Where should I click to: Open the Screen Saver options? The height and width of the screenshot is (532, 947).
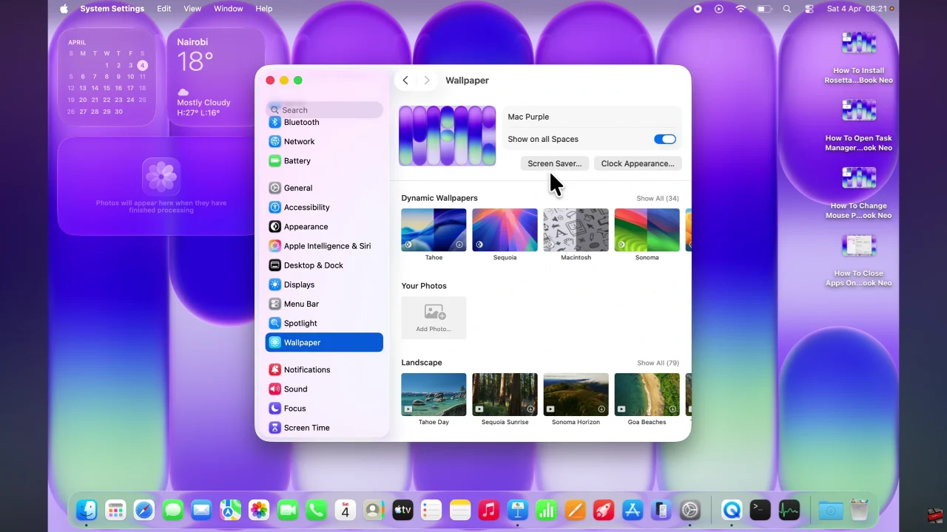point(554,163)
